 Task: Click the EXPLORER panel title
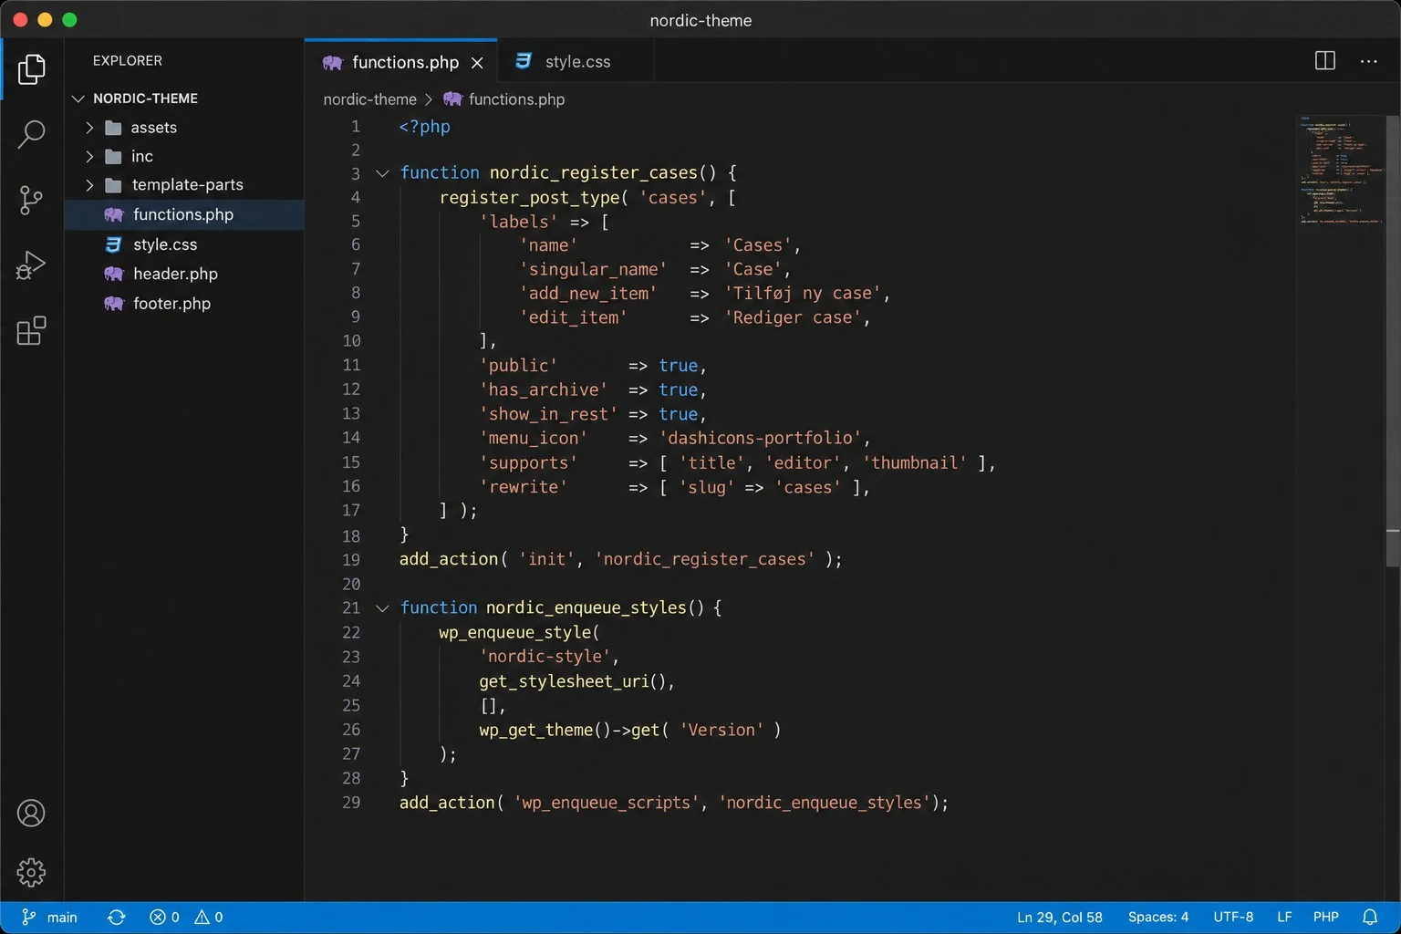128,61
